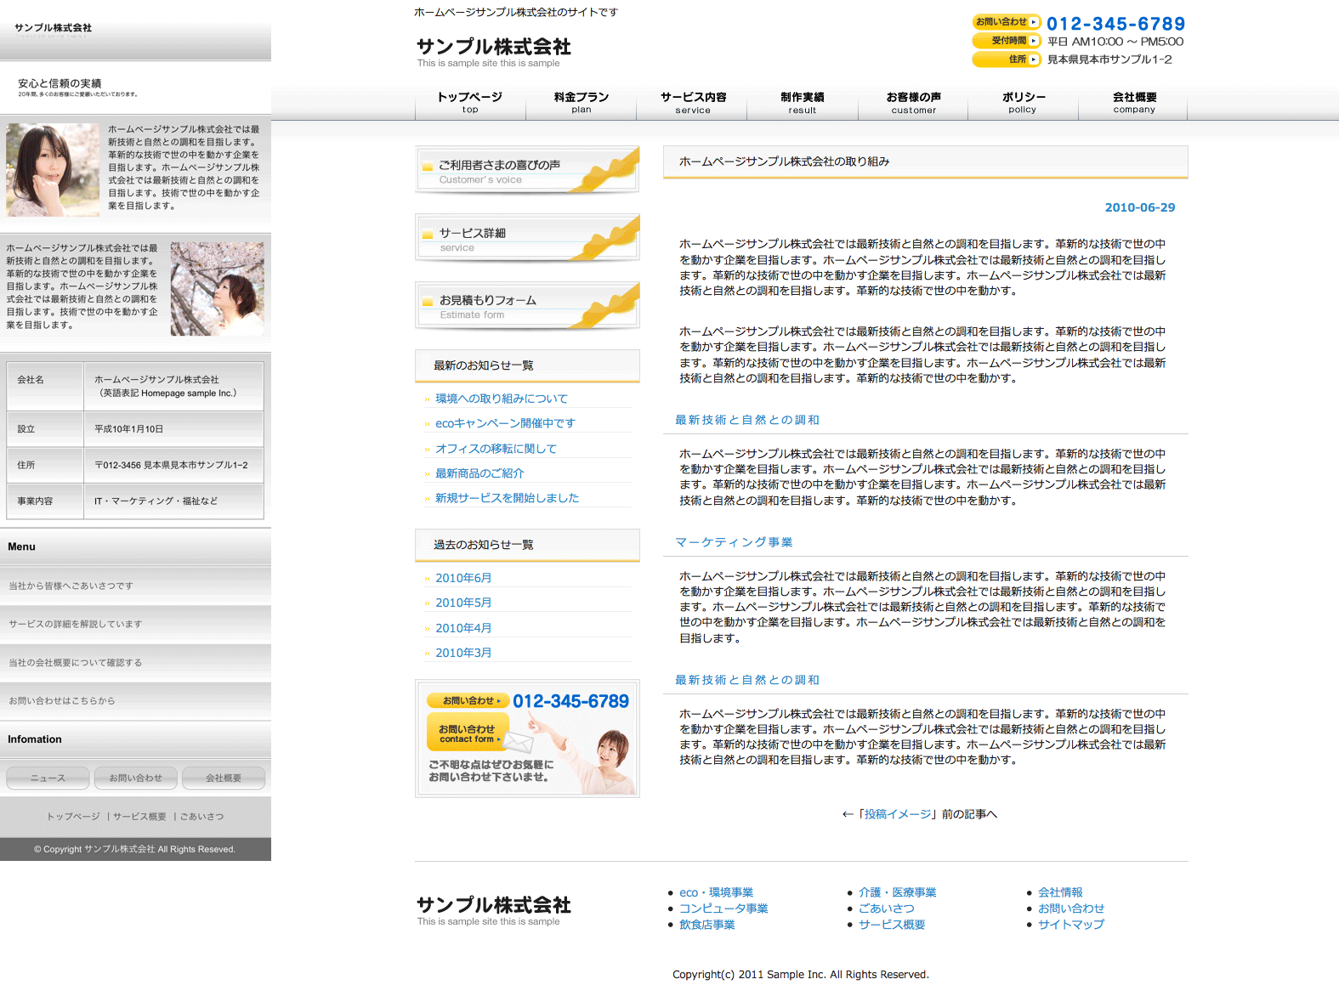Click the yellow お問い合わせ header badge
The height and width of the screenshot is (985, 1339).
coord(1006,22)
